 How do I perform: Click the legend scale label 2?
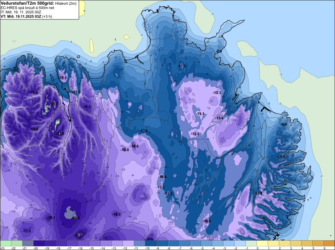pyautogui.click(x=280, y=248)
